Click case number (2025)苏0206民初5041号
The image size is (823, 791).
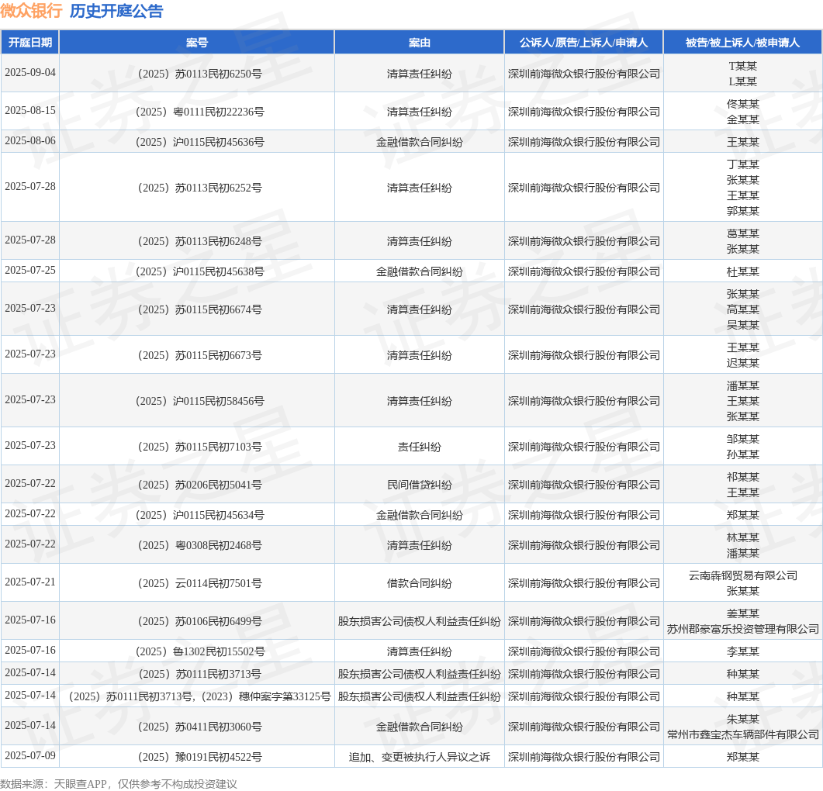199,485
